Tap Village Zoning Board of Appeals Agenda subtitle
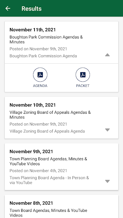This screenshot has width=123, height=218. tap(47, 131)
